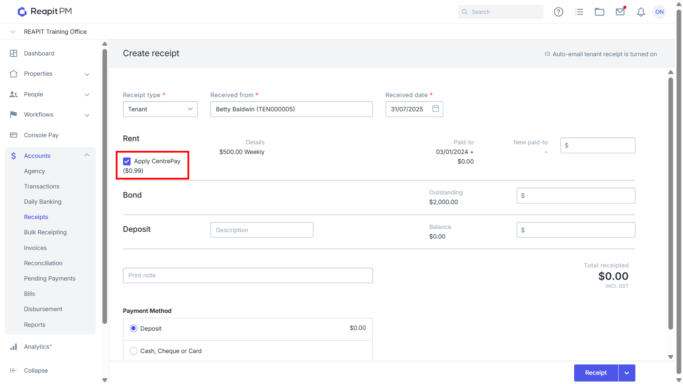This screenshot has width=683, height=384.
Task: Click the form scroll down arrow
Action: [671, 357]
